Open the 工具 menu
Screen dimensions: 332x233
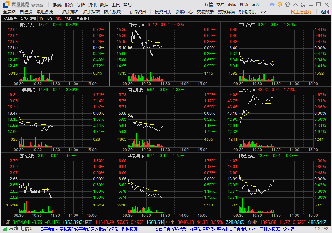click(x=116, y=5)
